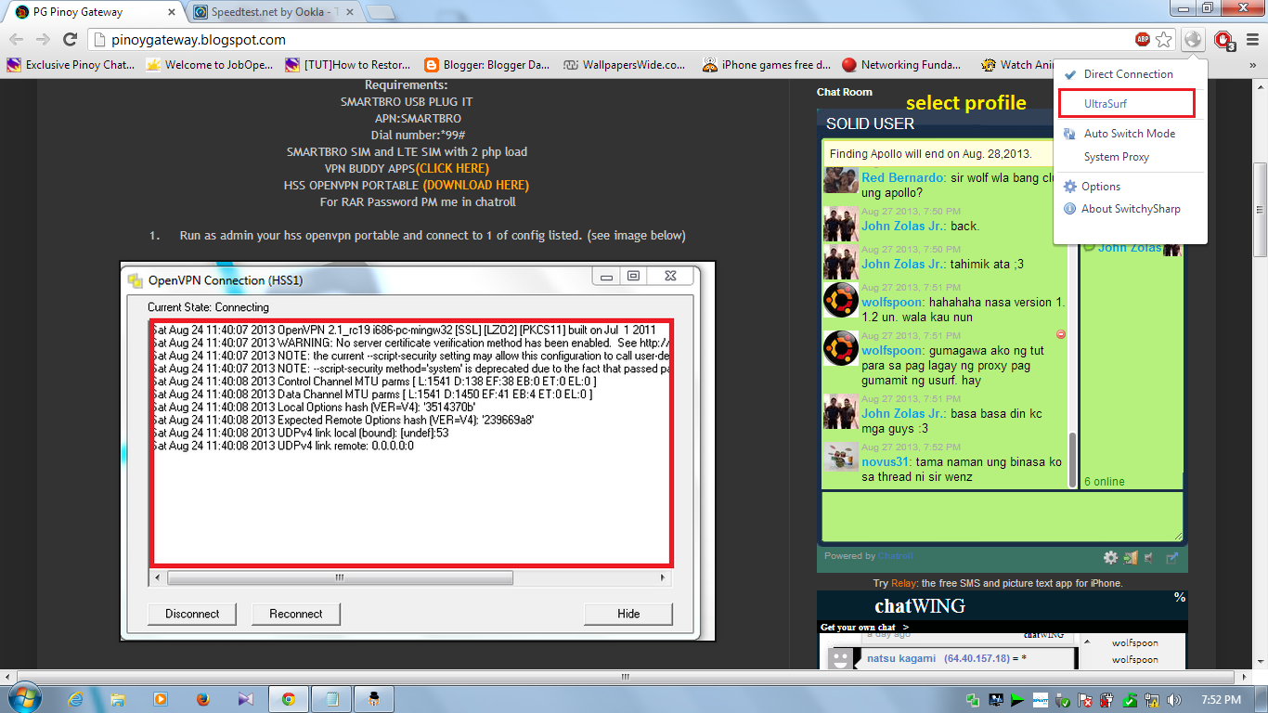Open the Watch Ani... bookmark
Image resolution: width=1268 pixels, height=713 pixels.
1018,65
